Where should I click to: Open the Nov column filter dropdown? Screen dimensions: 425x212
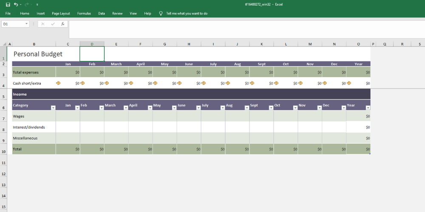319,108
